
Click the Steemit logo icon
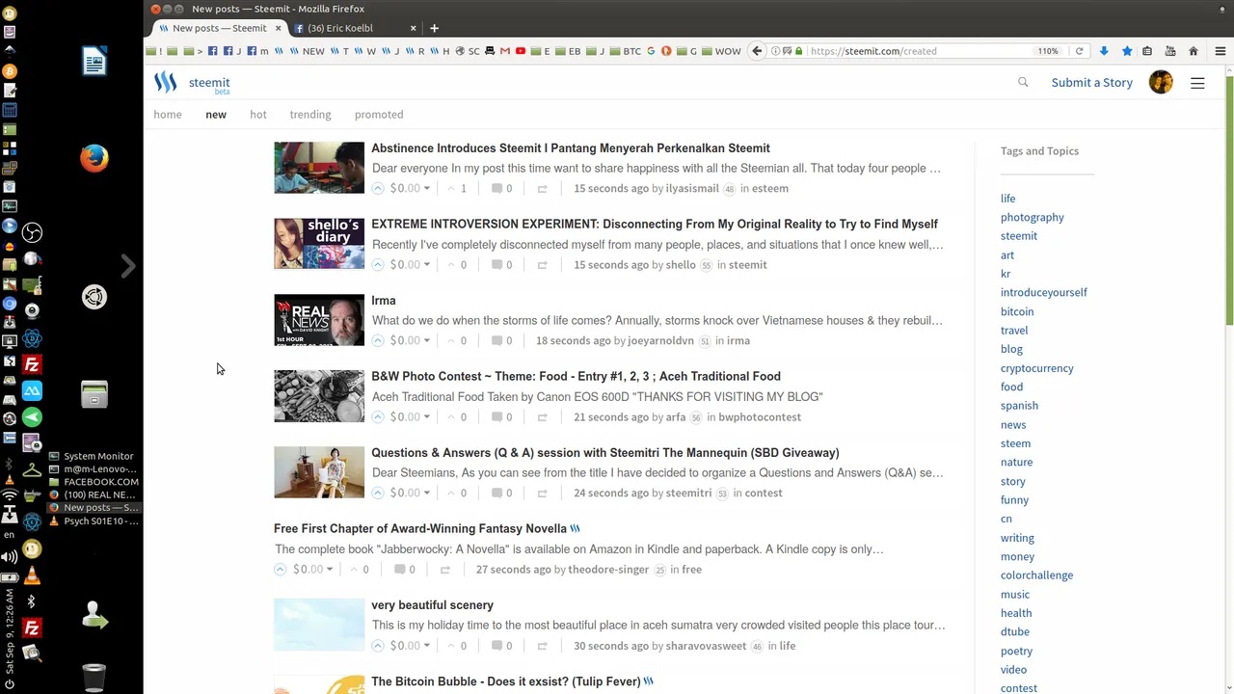click(166, 82)
